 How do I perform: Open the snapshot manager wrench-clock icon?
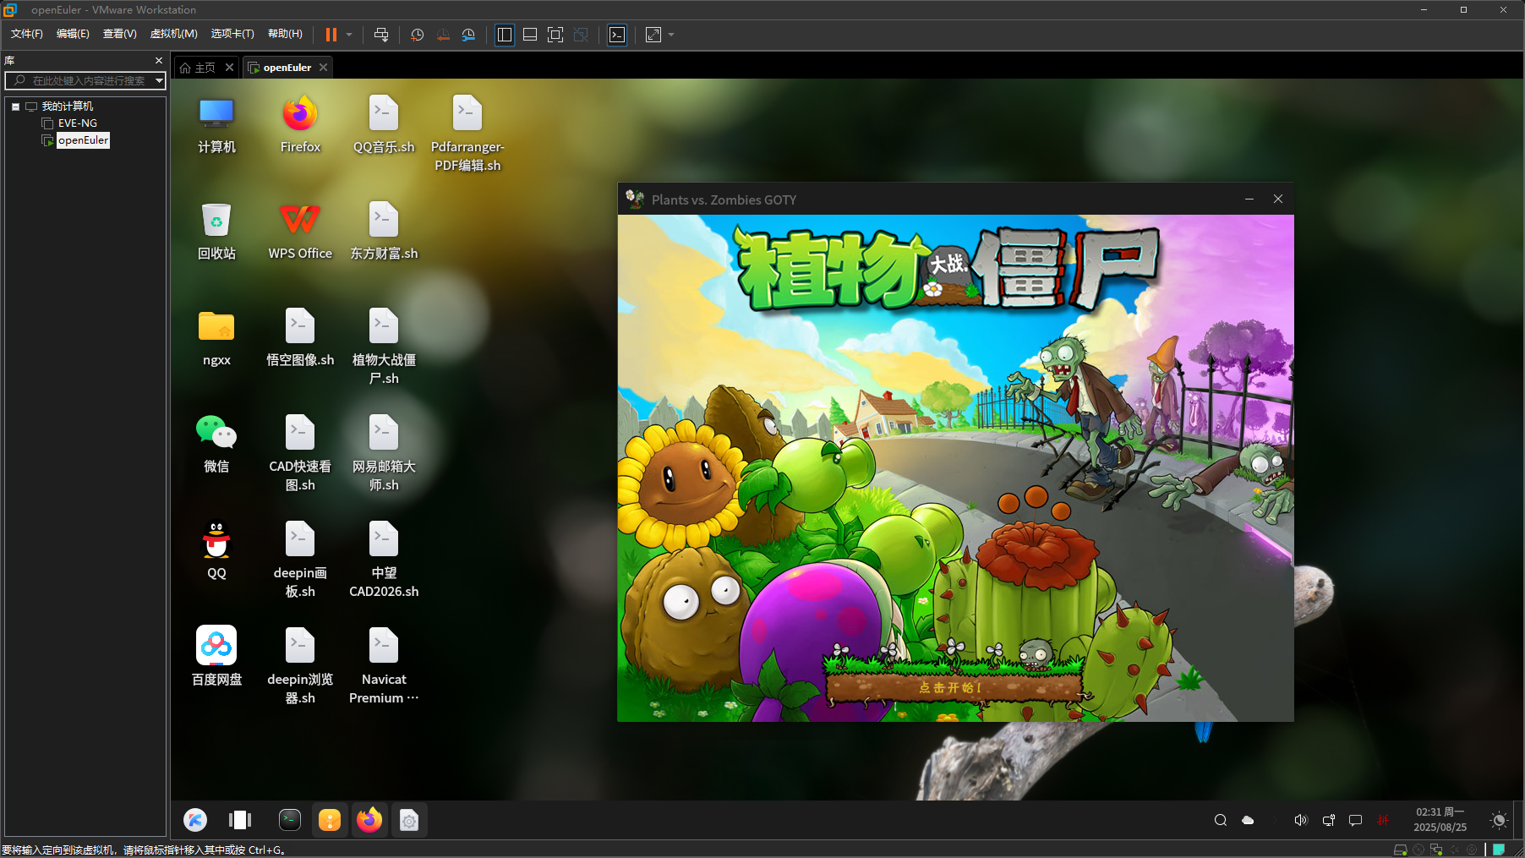(x=468, y=35)
